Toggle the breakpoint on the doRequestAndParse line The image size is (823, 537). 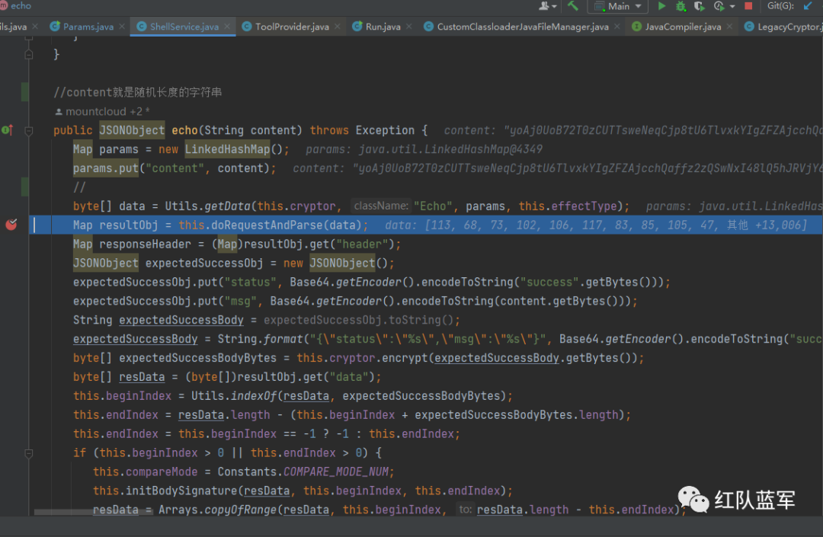11,225
